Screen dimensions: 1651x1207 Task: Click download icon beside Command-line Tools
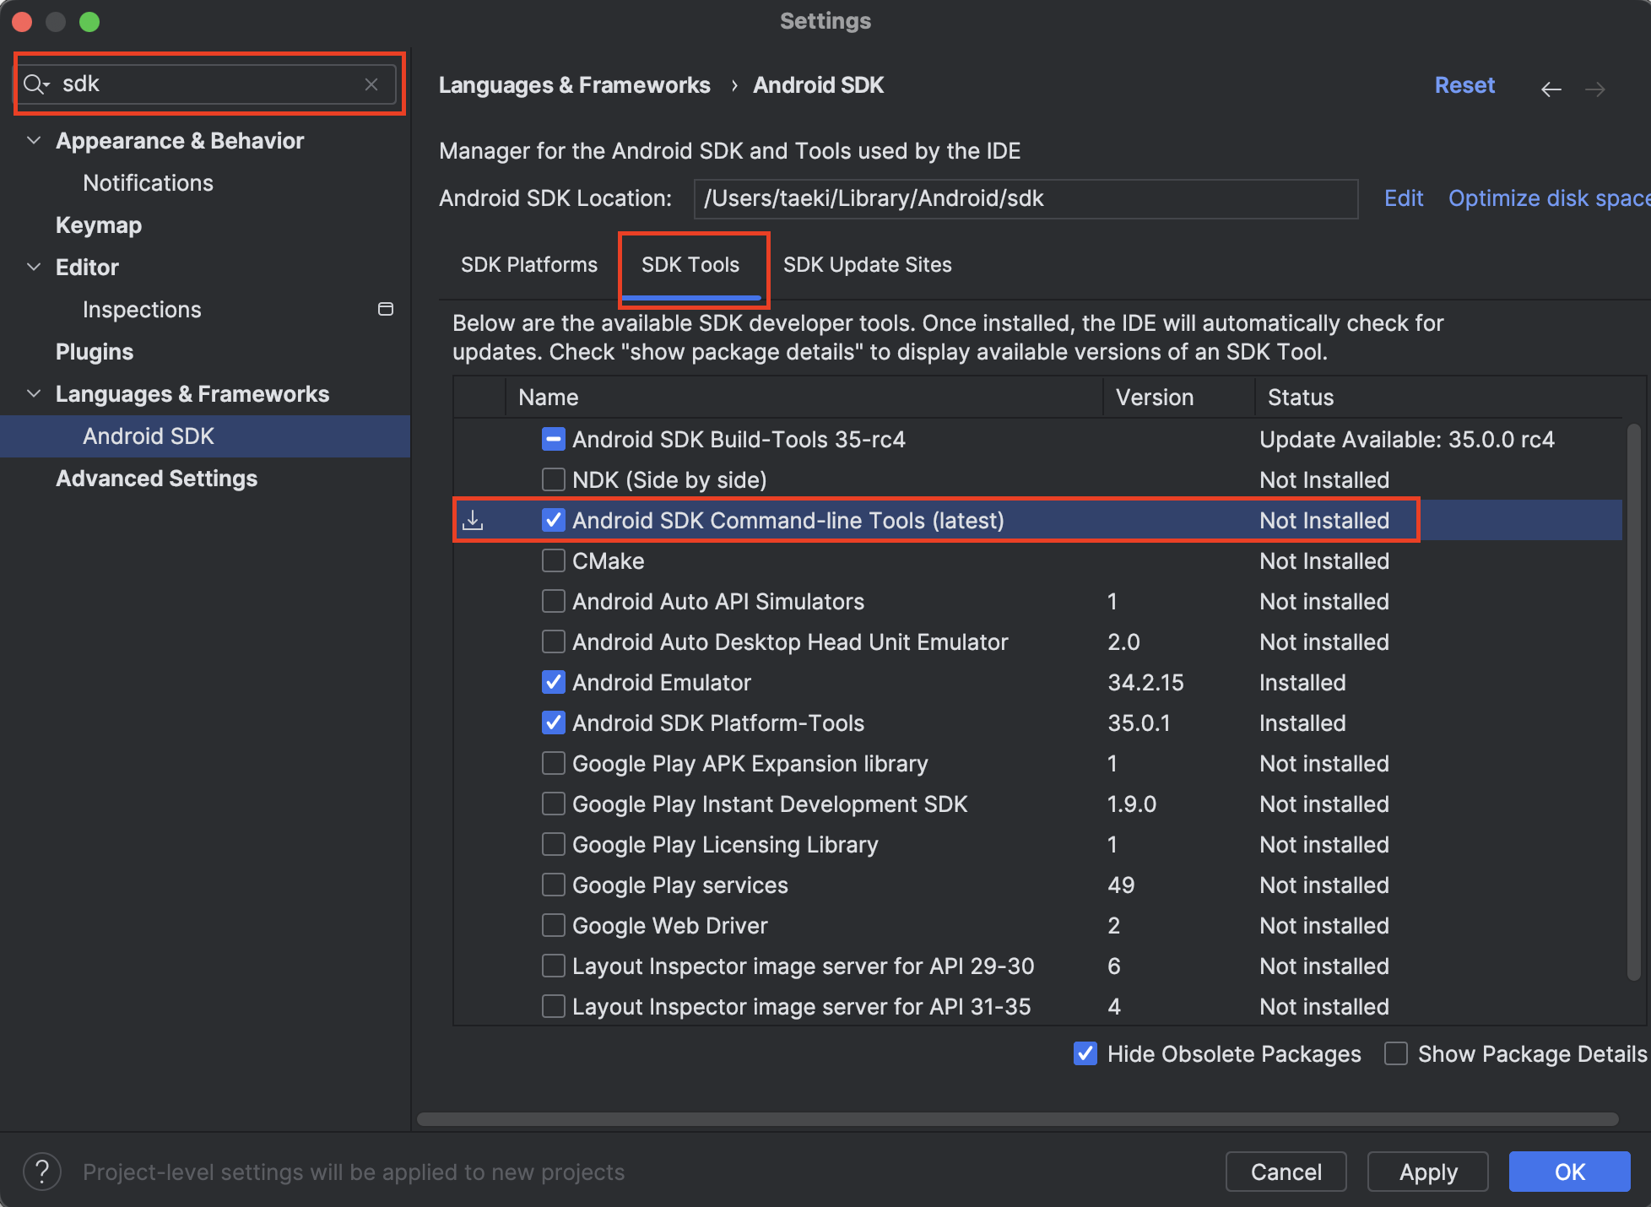tap(473, 520)
